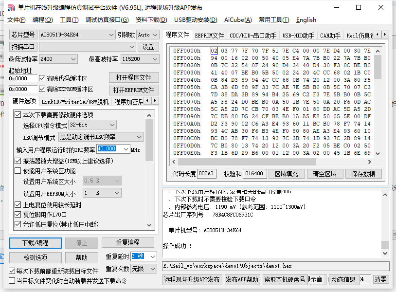Screen dimensions: 396x292
Task: Click the 芯片型号 button
Action: point(23,35)
